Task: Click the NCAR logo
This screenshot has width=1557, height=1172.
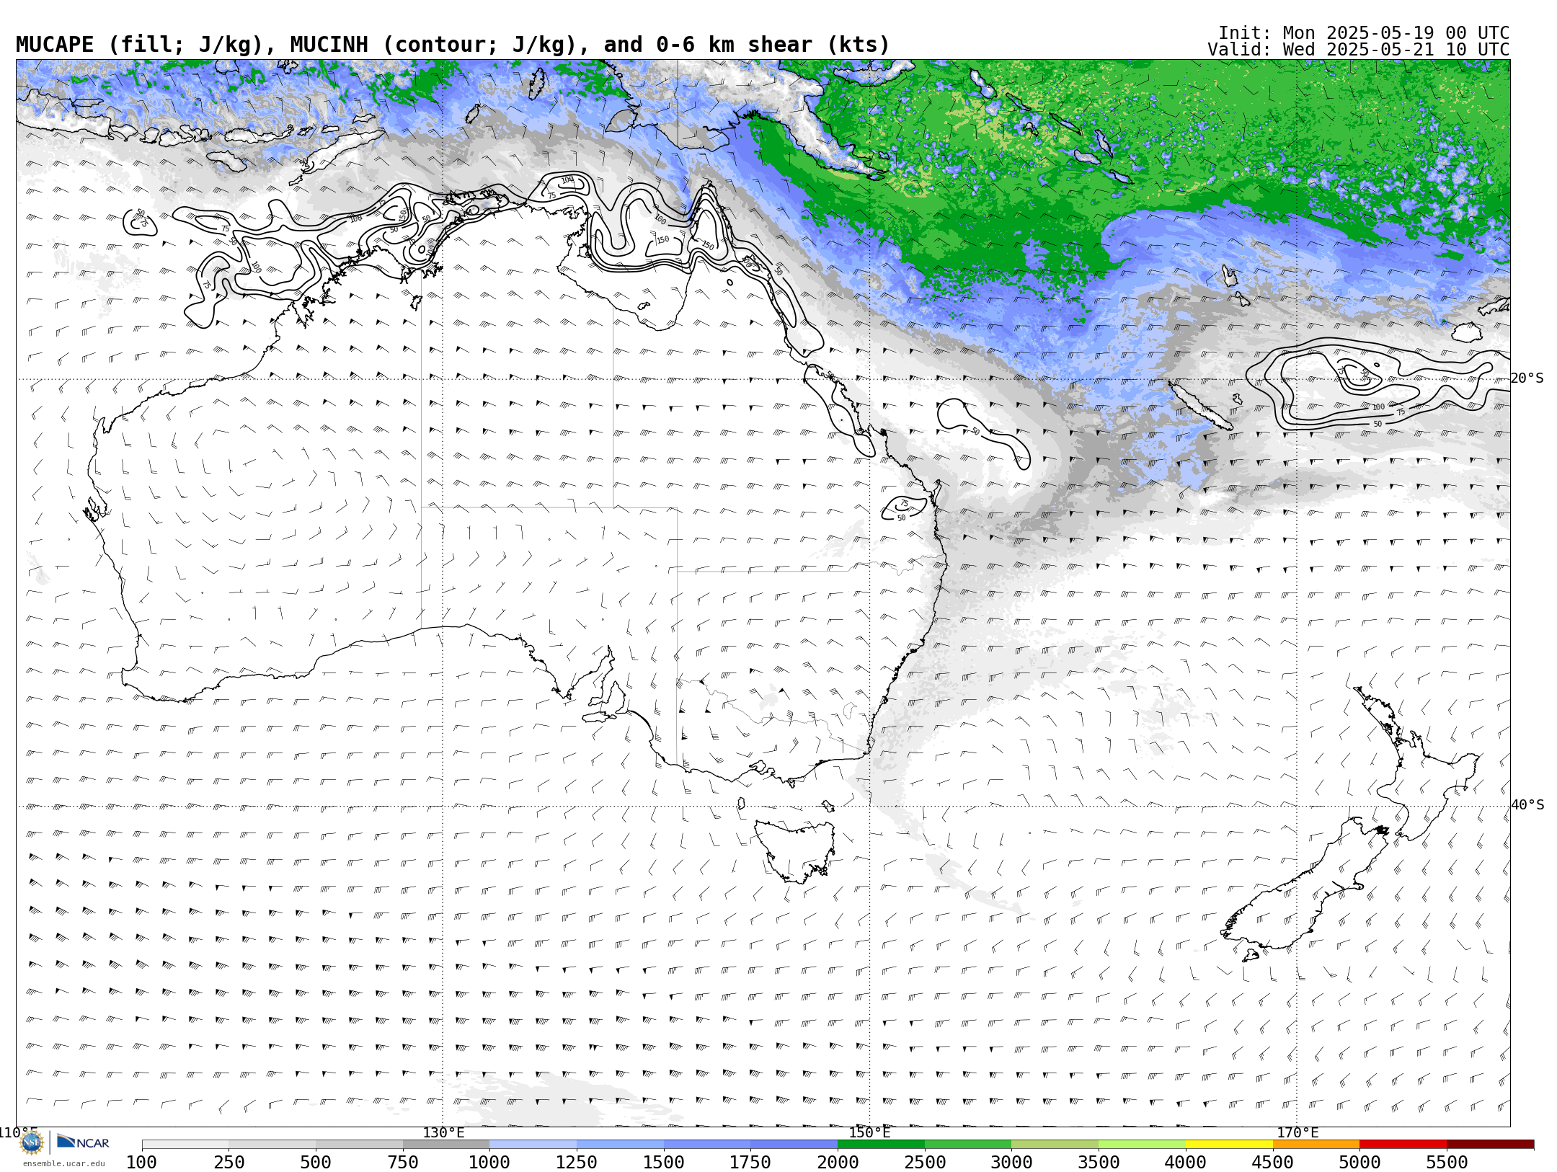Action: click(x=83, y=1142)
